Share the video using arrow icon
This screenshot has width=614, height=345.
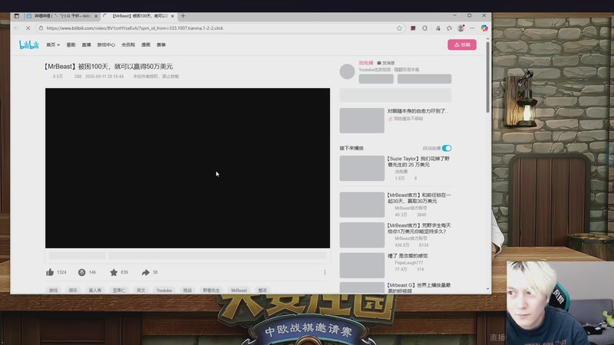(146, 272)
